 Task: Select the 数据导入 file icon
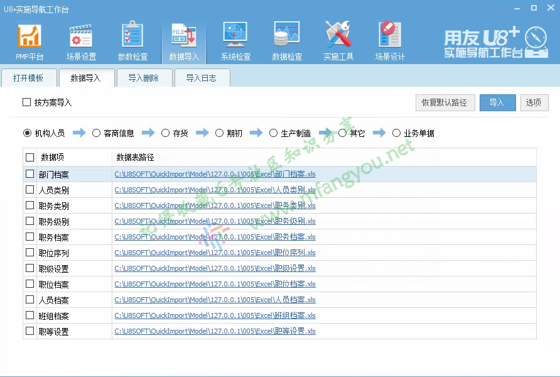coord(184,36)
